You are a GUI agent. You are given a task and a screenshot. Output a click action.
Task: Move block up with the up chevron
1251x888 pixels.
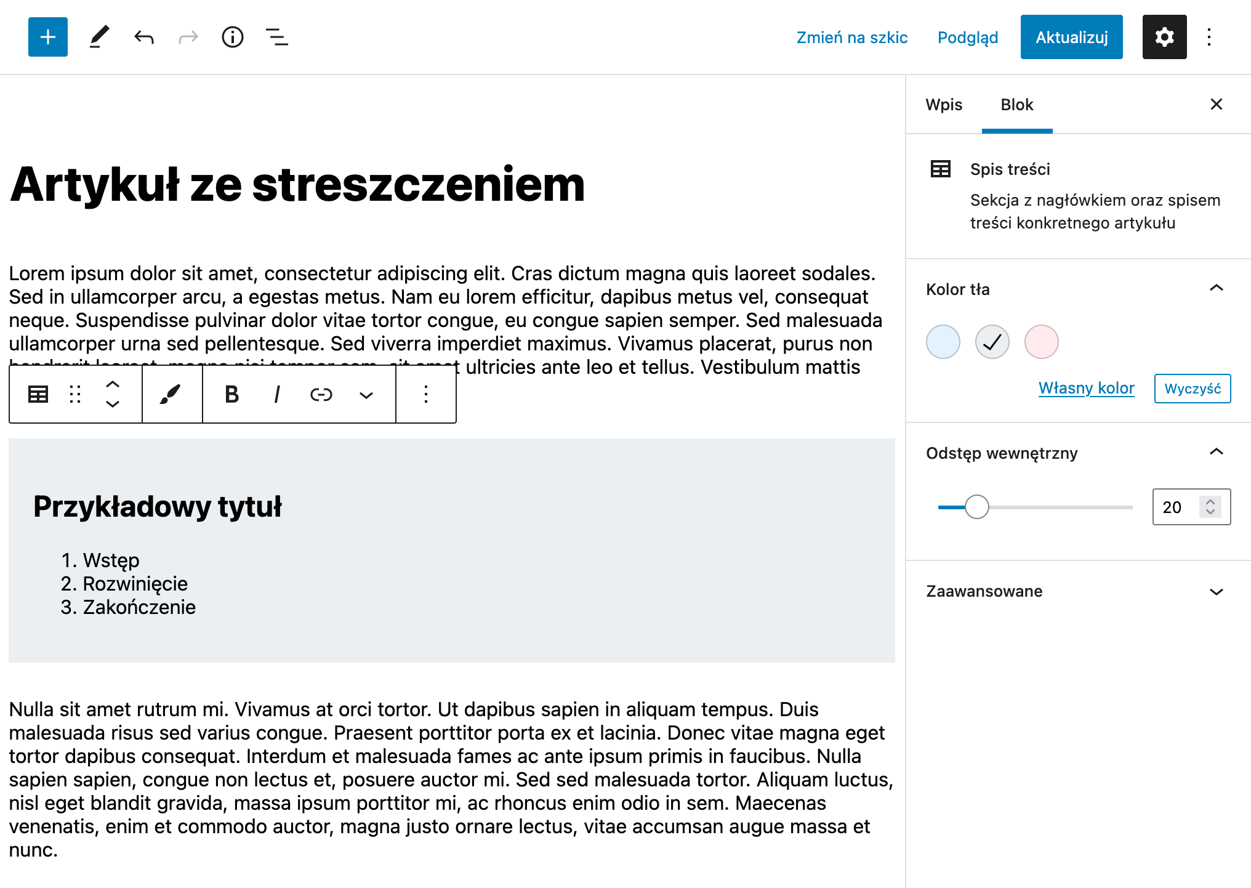(x=113, y=384)
